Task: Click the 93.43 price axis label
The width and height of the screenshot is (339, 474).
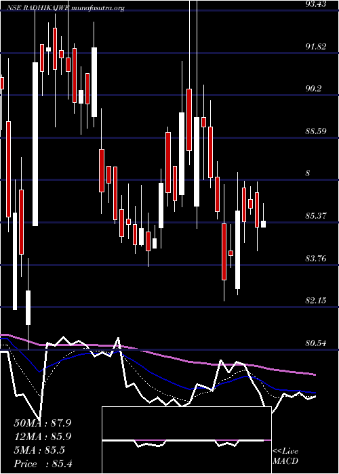Action: [317, 4]
